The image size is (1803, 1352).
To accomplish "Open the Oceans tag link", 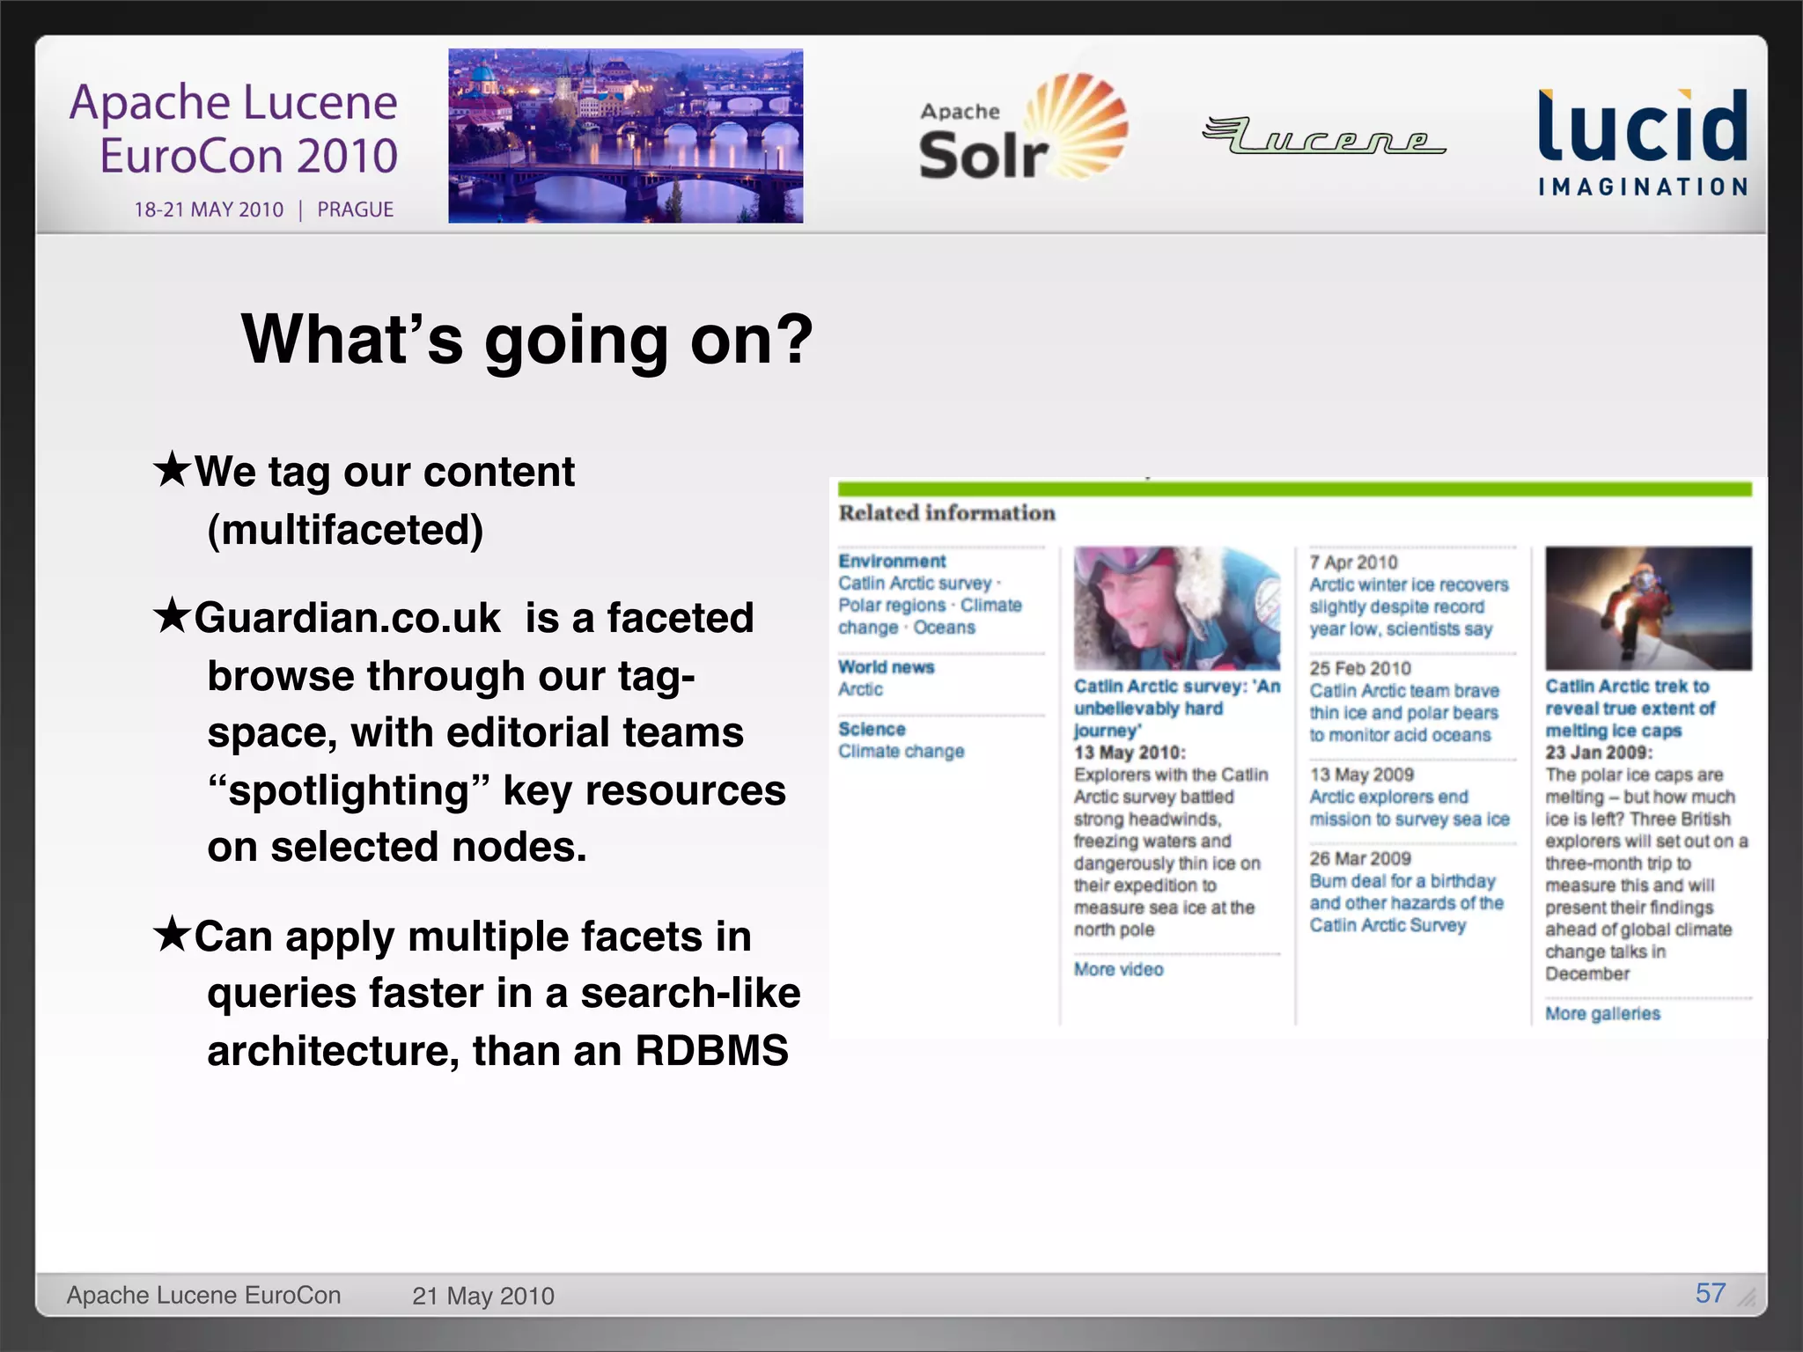I will tap(944, 627).
